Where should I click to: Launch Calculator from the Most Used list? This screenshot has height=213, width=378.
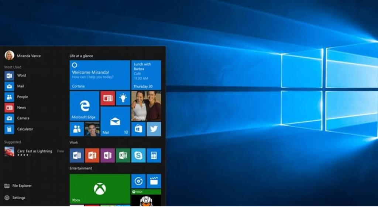[x=19, y=129]
